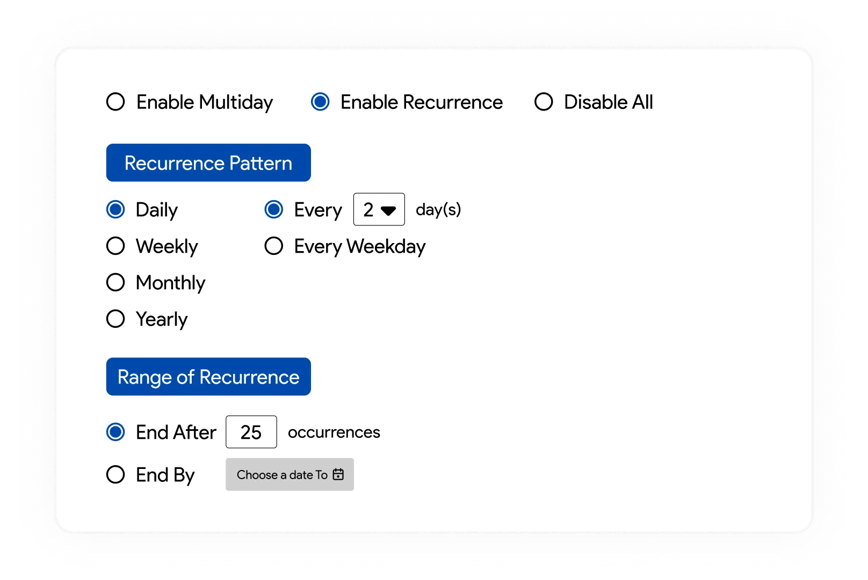Click the Range of Recurrence header

point(208,377)
